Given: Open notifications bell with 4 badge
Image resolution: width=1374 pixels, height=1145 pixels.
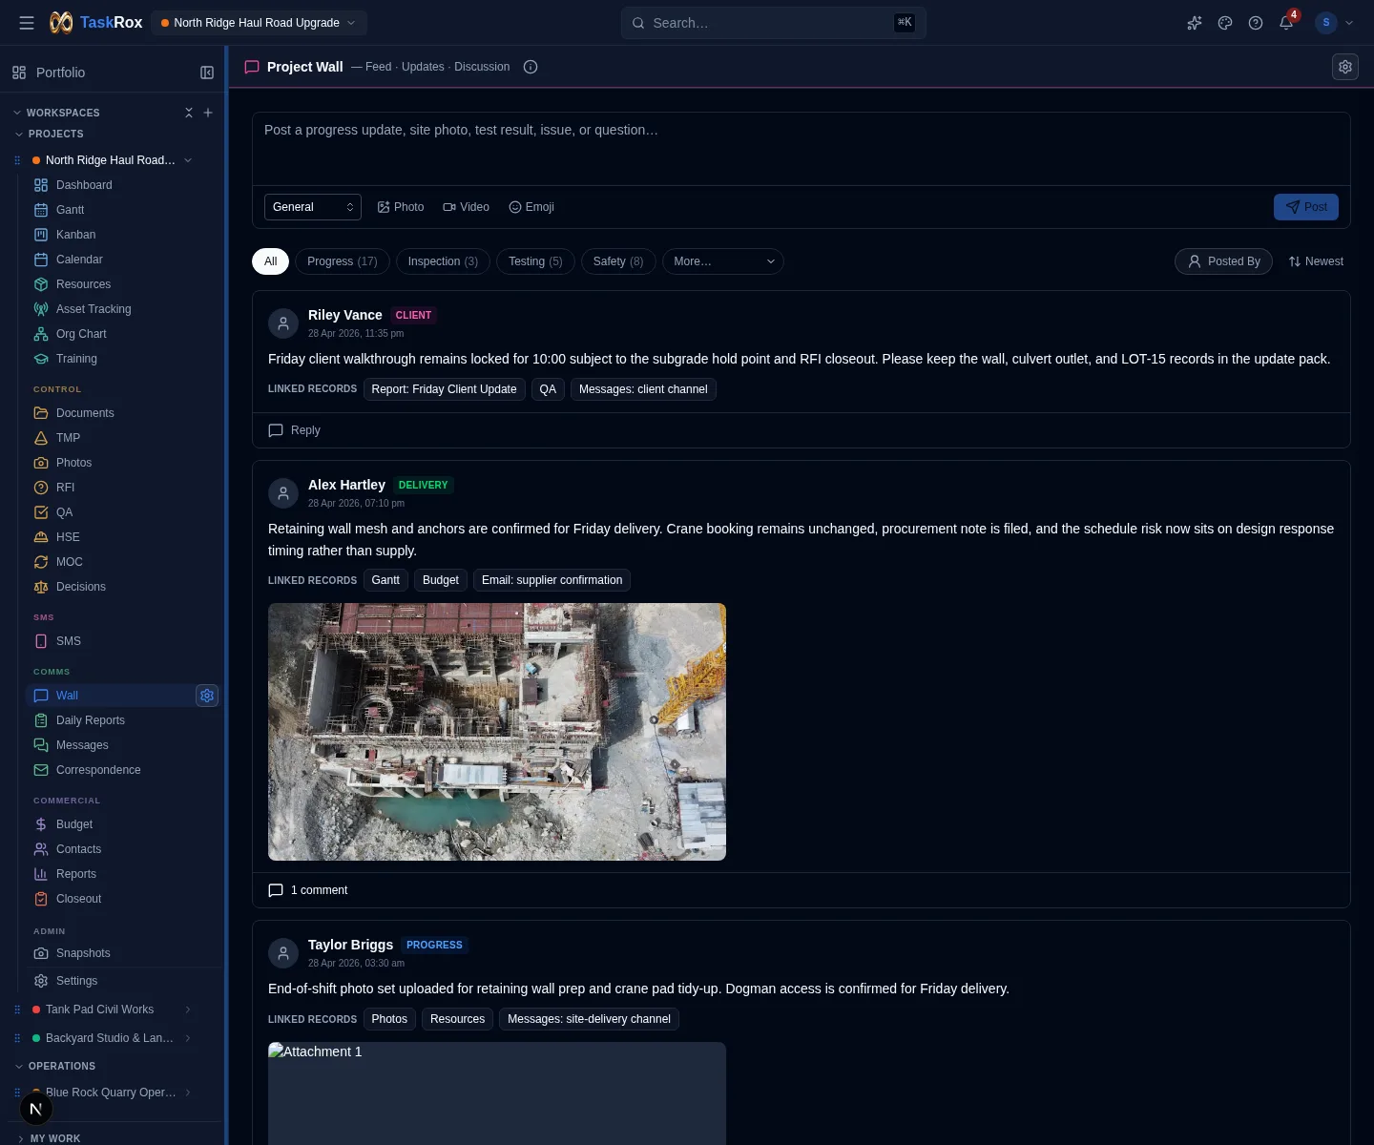Looking at the screenshot, I should tap(1287, 22).
